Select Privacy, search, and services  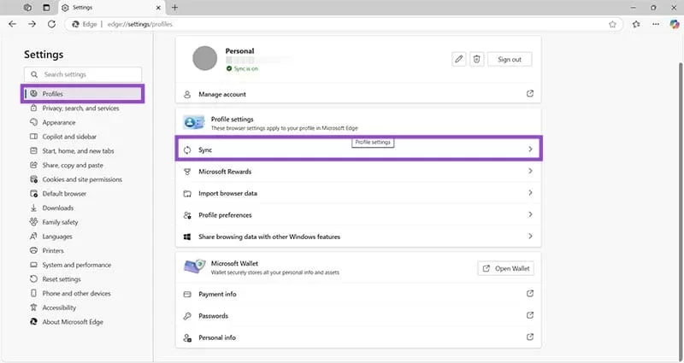[x=80, y=108]
